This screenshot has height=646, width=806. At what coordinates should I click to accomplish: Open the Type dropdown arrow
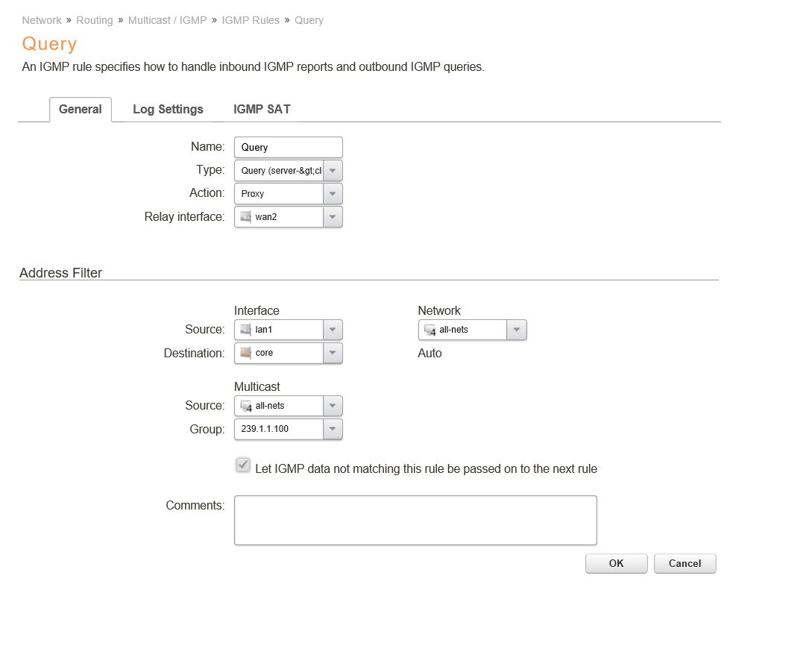(333, 170)
